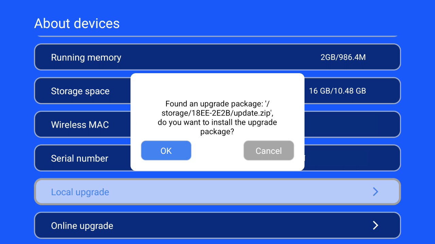435x244 pixels.
Task: Click empty area right of Wireless MAC row
Action: 352,124
